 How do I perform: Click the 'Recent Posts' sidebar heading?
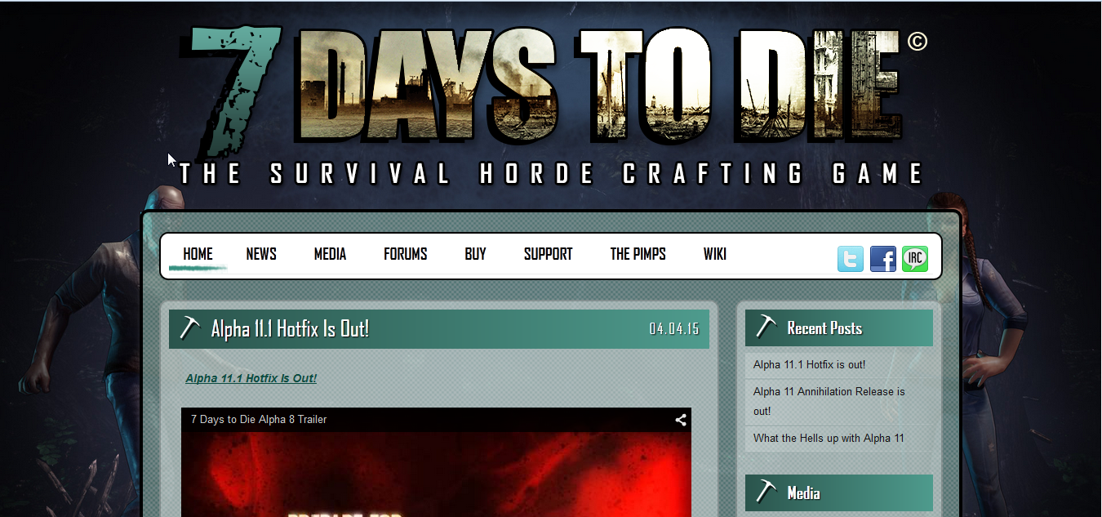[x=824, y=328]
